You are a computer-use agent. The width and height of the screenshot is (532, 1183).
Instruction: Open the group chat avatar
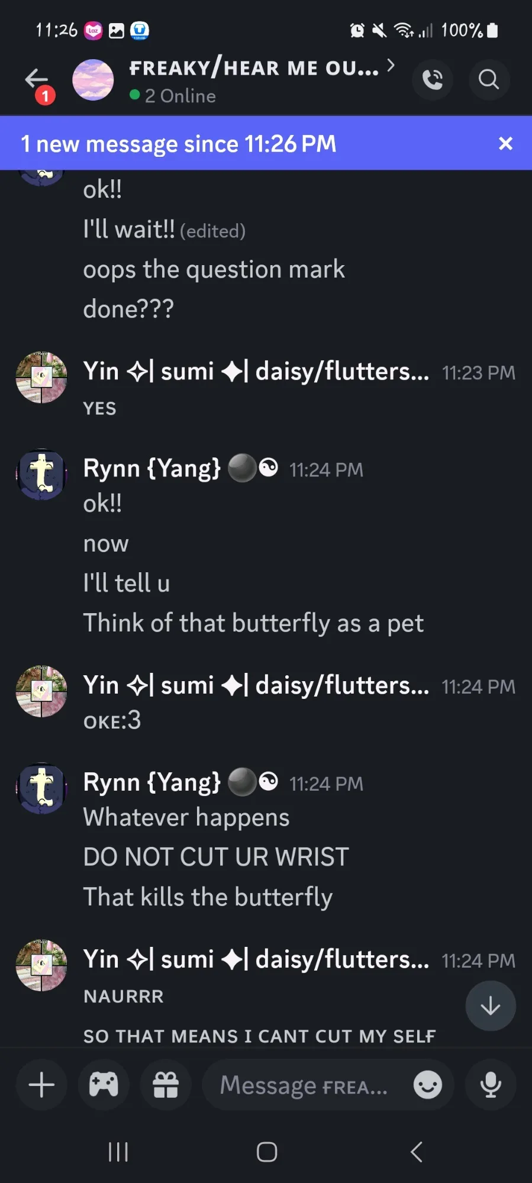[93, 80]
